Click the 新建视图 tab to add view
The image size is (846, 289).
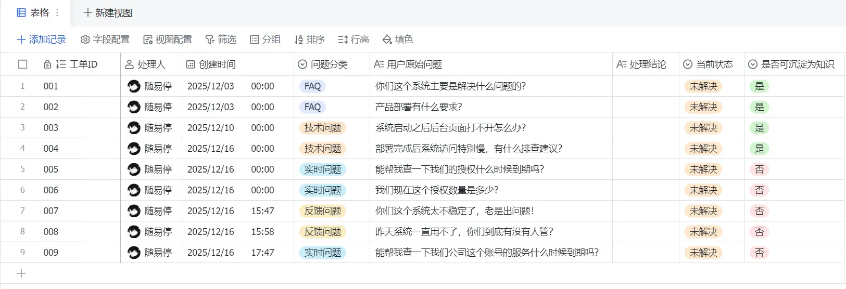pyautogui.click(x=108, y=12)
